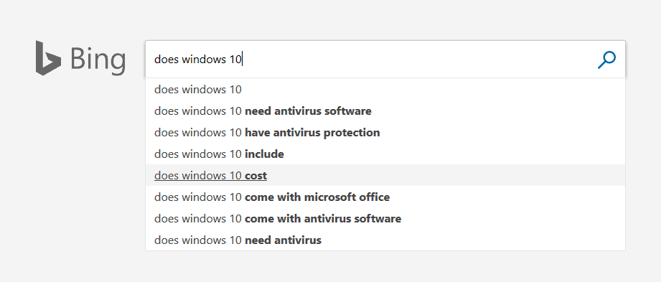Click the Bing wordmark text
Screen dimensions: 661x282
(98, 60)
